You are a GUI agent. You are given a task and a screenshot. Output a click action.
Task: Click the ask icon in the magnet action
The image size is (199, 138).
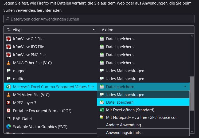[102, 71]
